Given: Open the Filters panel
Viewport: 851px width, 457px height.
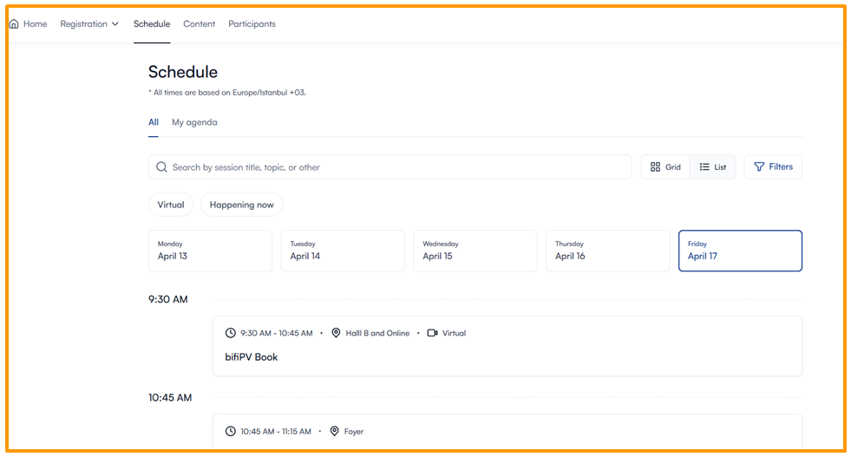Looking at the screenshot, I should (773, 167).
